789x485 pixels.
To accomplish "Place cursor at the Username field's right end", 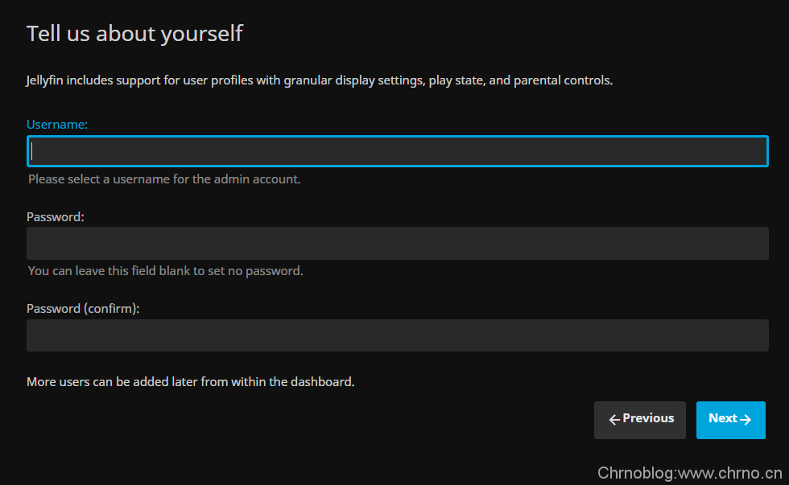I will coord(760,151).
